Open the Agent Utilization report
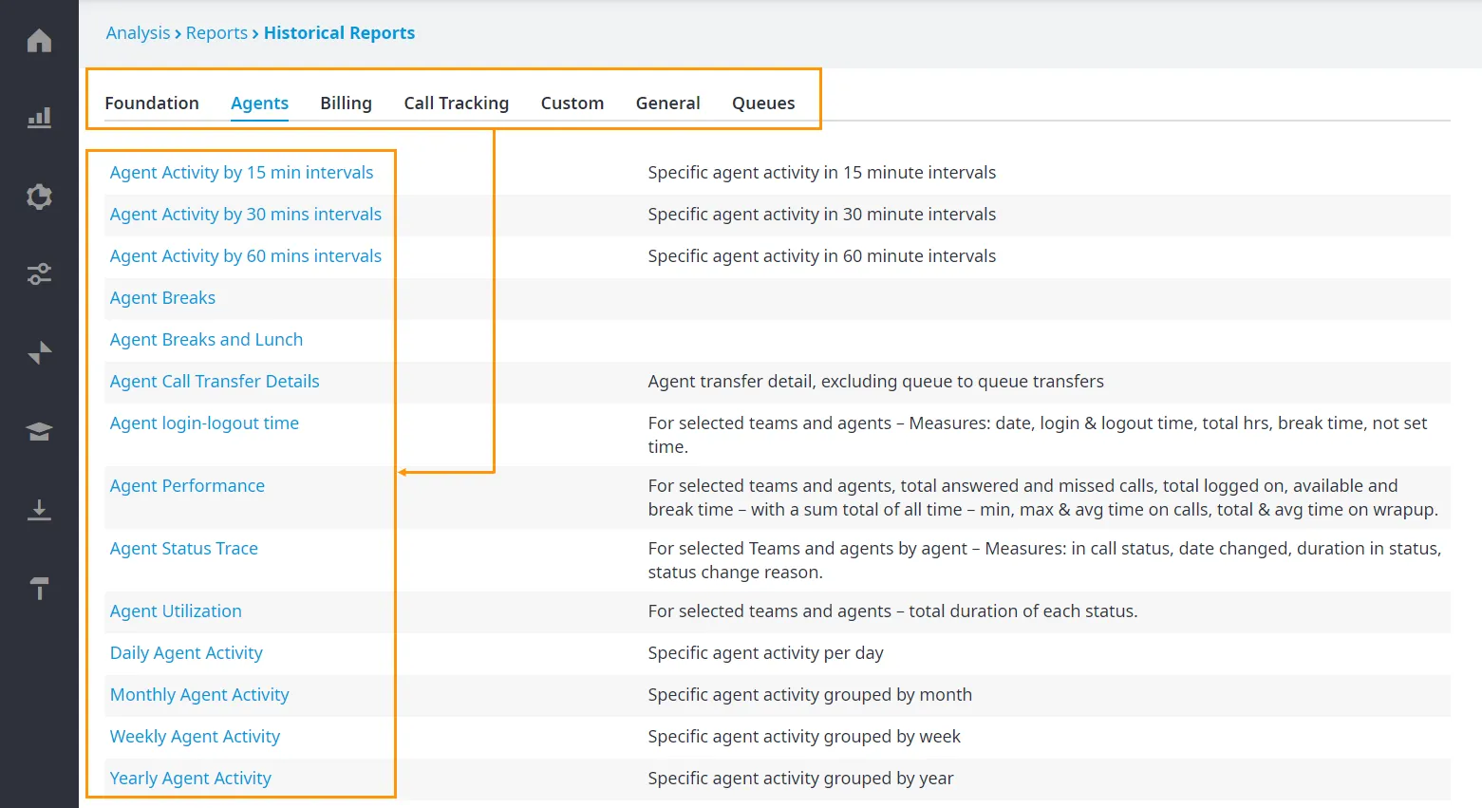This screenshot has height=808, width=1482. (x=176, y=611)
